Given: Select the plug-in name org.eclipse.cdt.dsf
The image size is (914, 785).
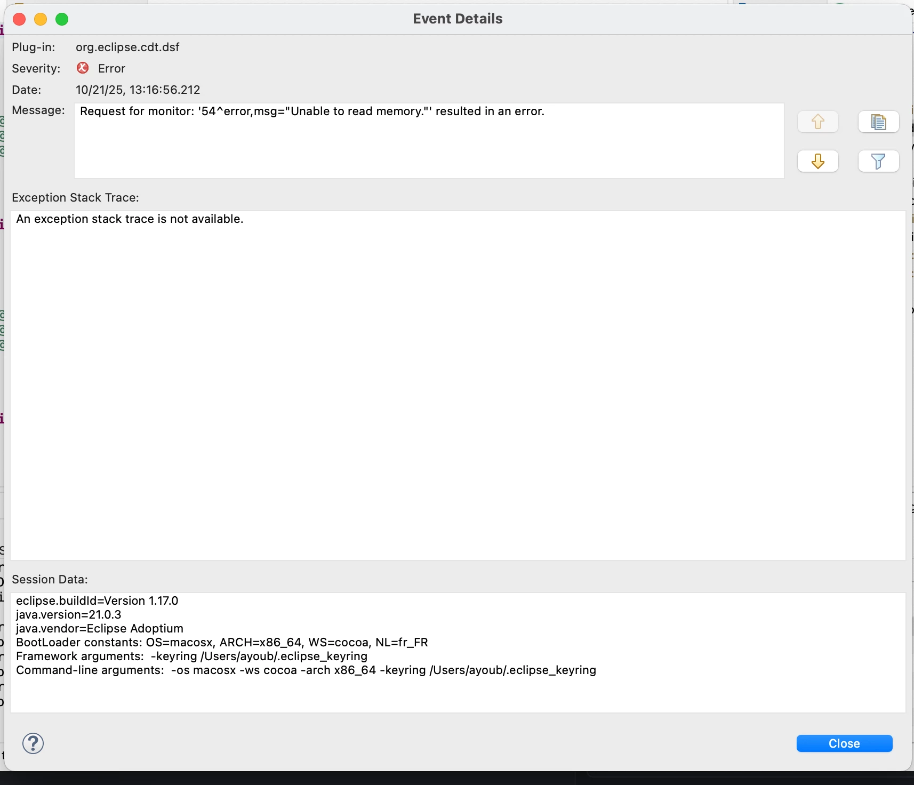Looking at the screenshot, I should (127, 47).
